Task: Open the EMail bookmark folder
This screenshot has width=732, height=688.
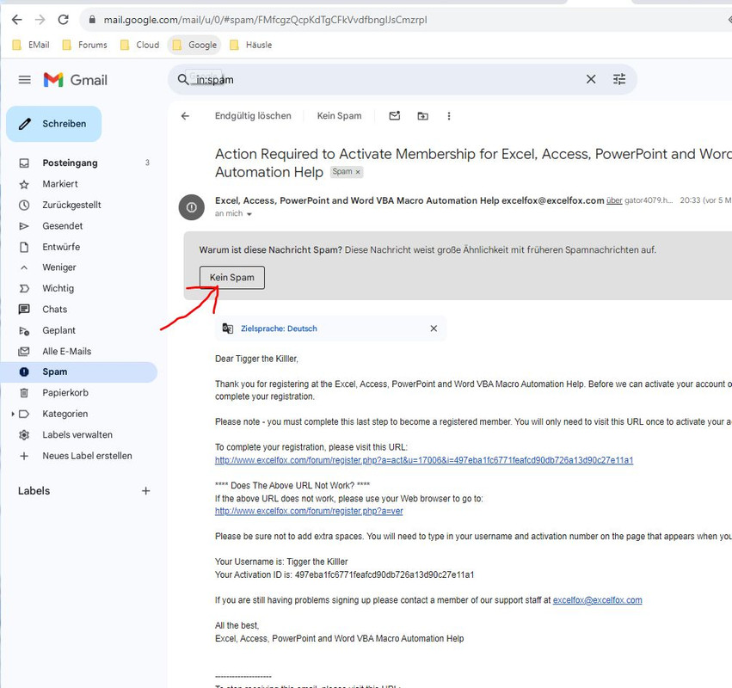Action: click(31, 45)
